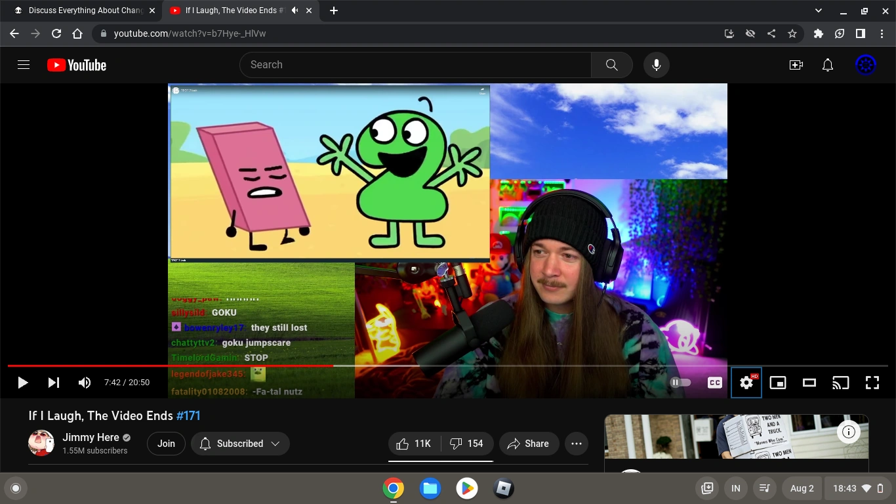Screen dimensions: 896x504
Task: Toggle closed captions on the video
Action: [x=715, y=383]
